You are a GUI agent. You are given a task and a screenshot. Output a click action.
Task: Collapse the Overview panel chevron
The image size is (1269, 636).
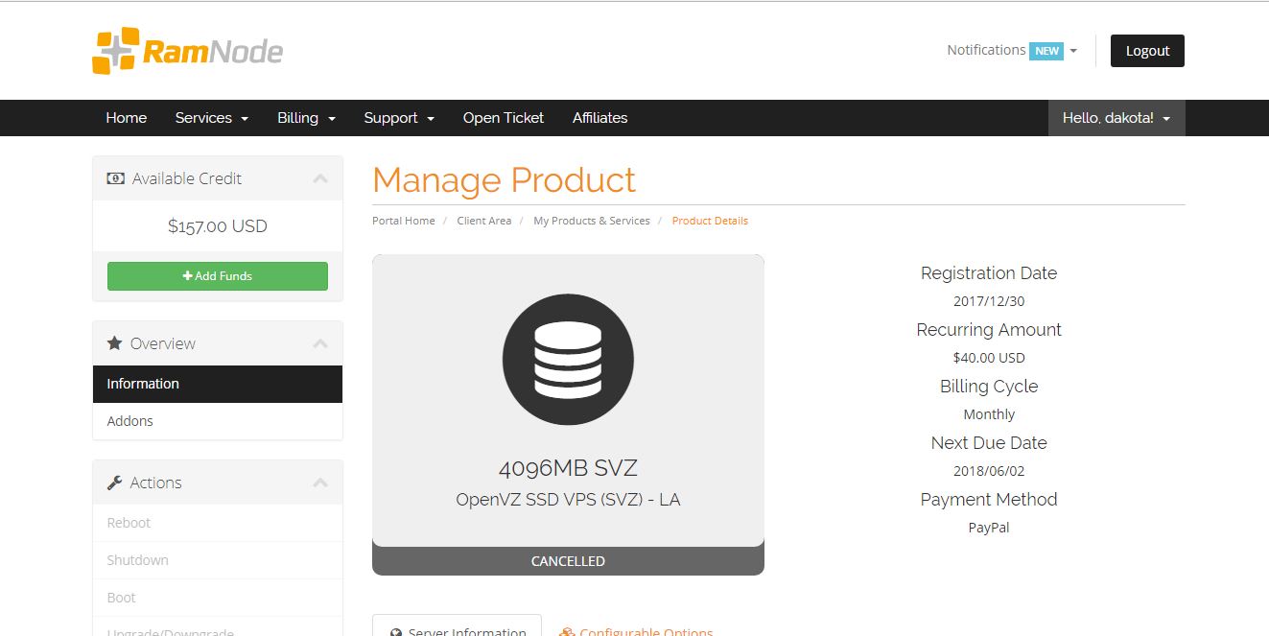tap(320, 343)
